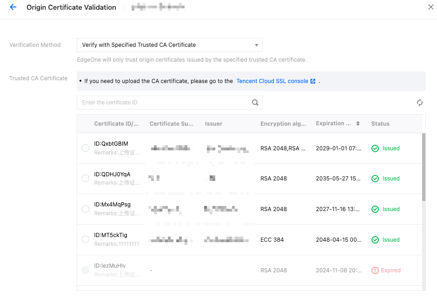The image size is (437, 296).
Task: Click ID:QxbtGBIM text
Action: (111, 144)
